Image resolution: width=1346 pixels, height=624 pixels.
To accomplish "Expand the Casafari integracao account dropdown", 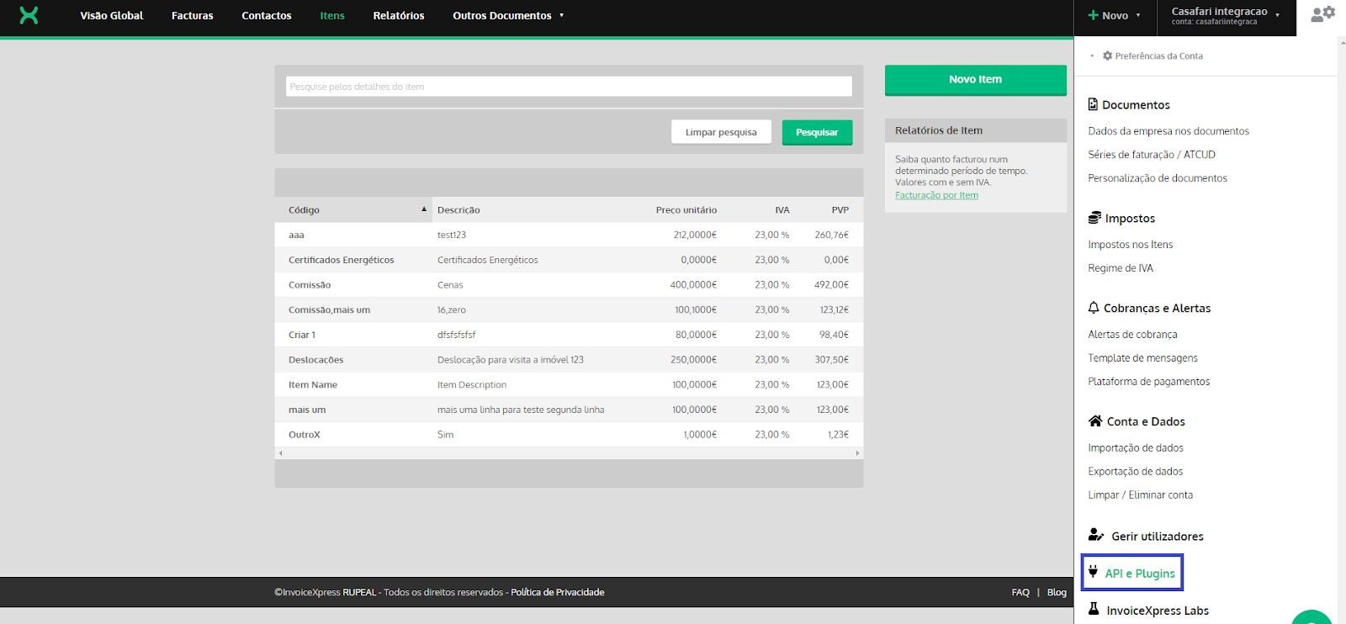I will click(x=1226, y=16).
